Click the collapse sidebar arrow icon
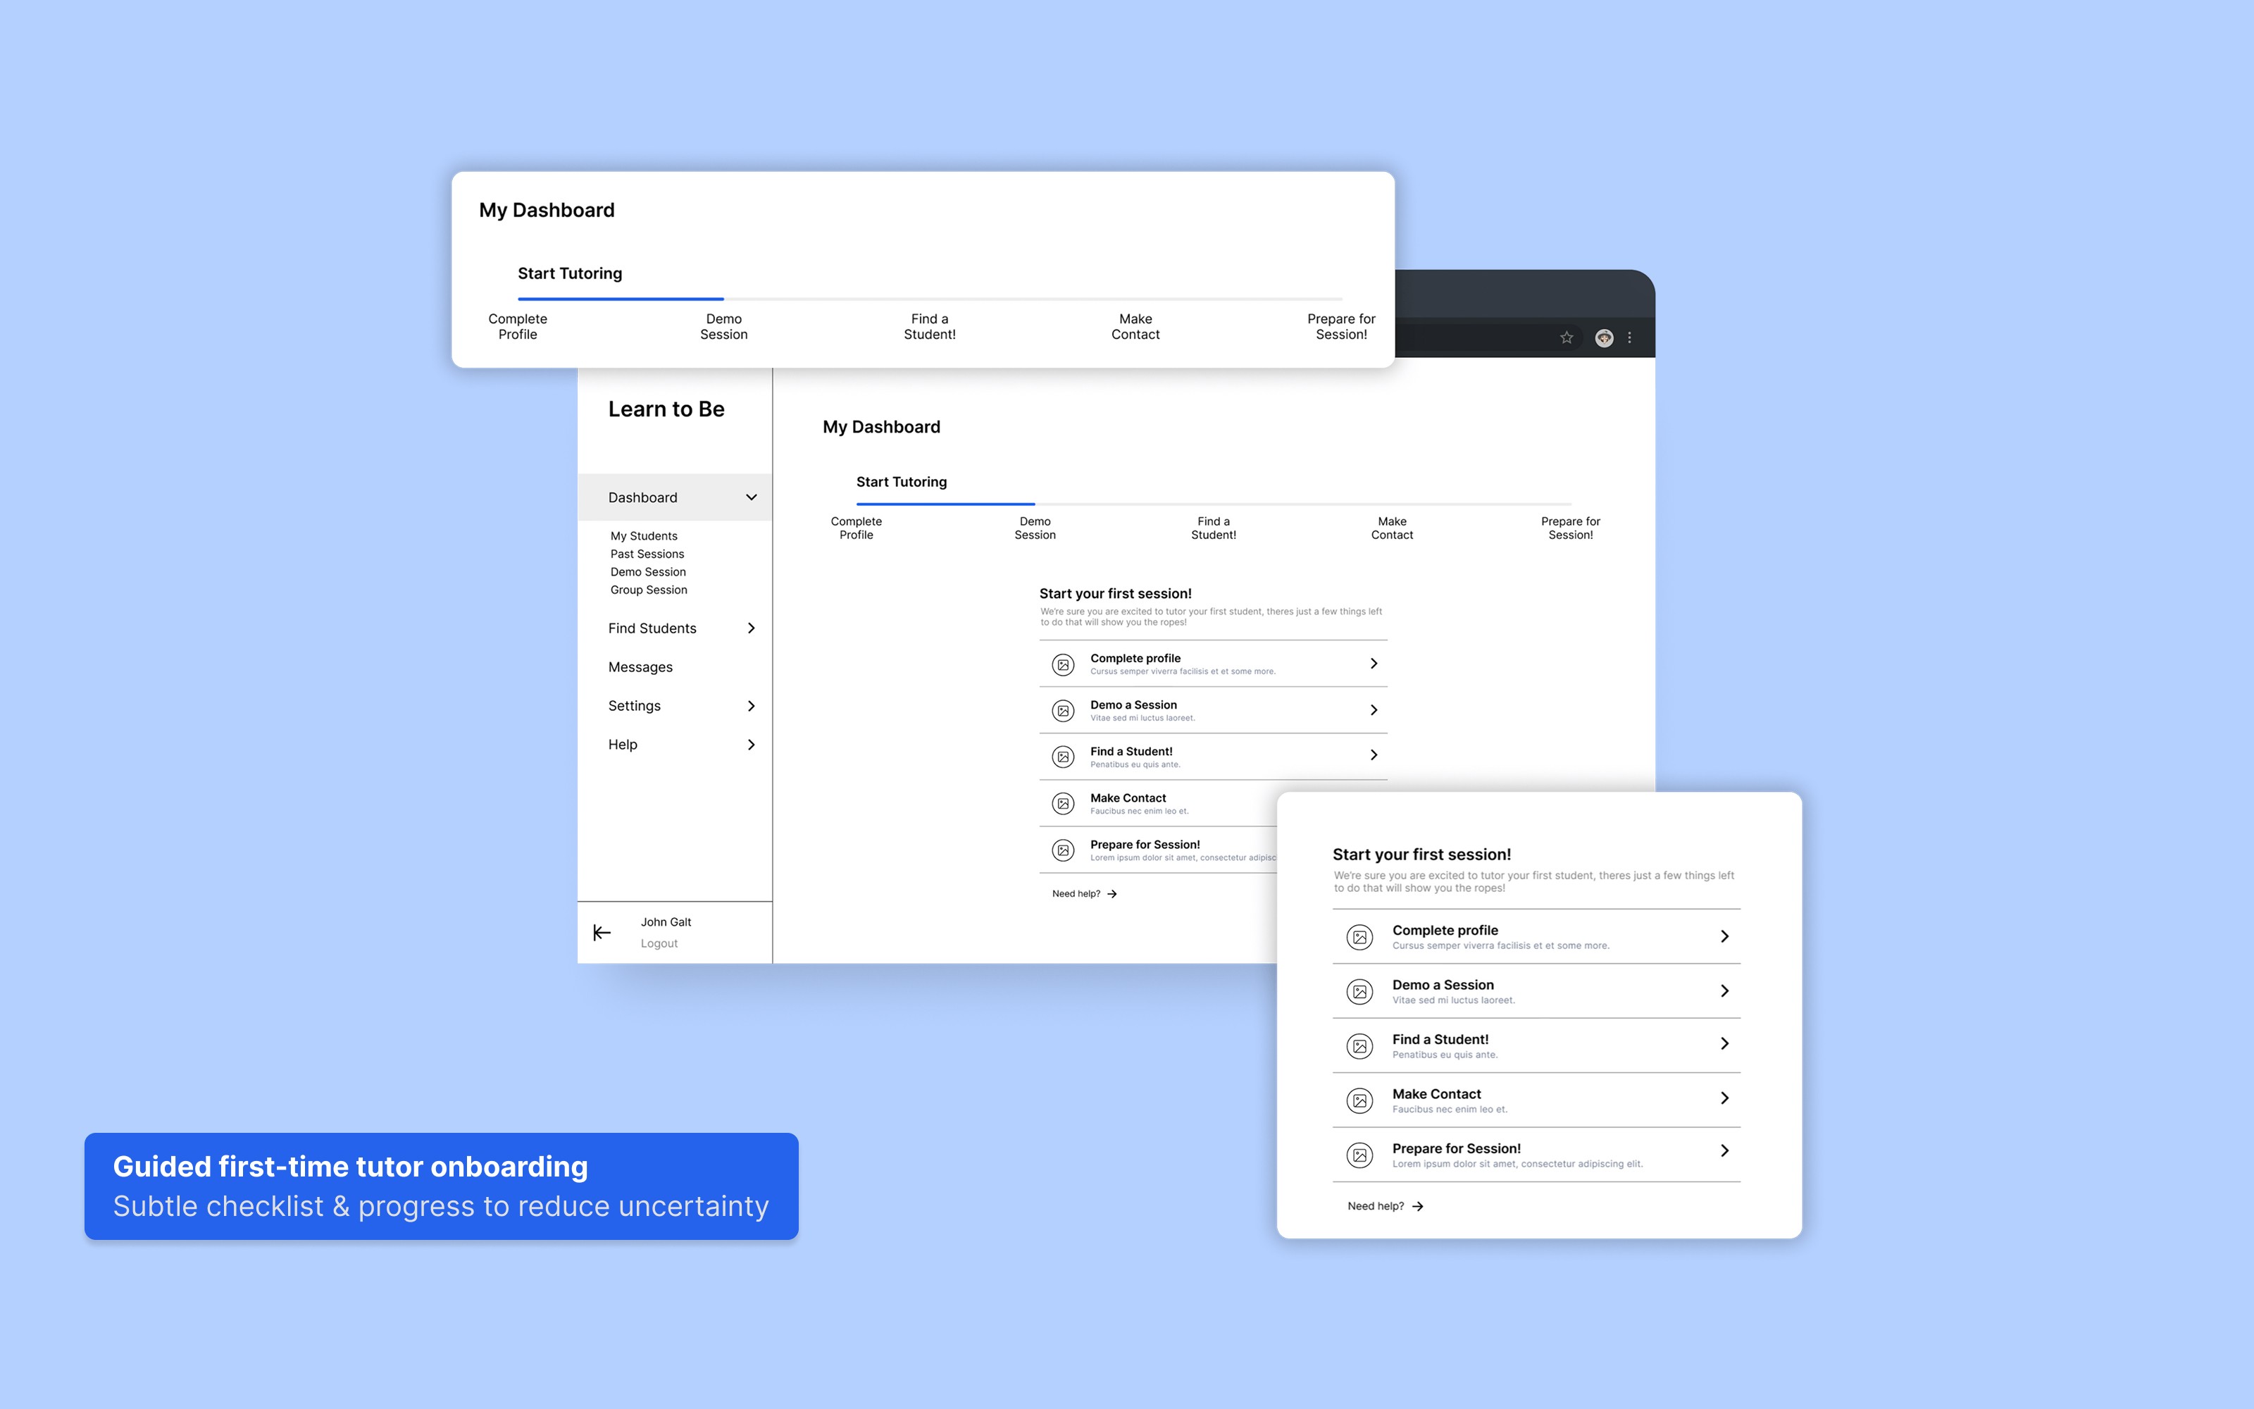The width and height of the screenshot is (2254, 1409). coord(602,932)
